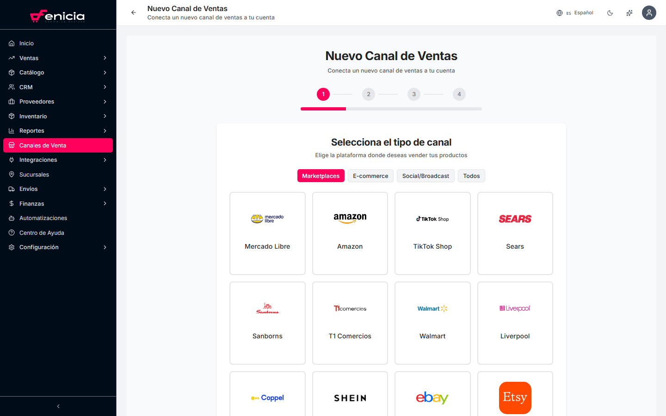Open the Centro de Ayuda link

click(42, 233)
